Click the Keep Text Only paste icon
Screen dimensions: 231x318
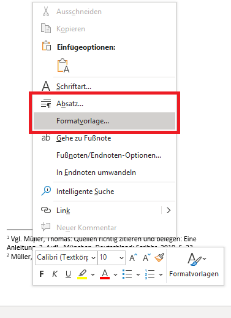coord(64,66)
